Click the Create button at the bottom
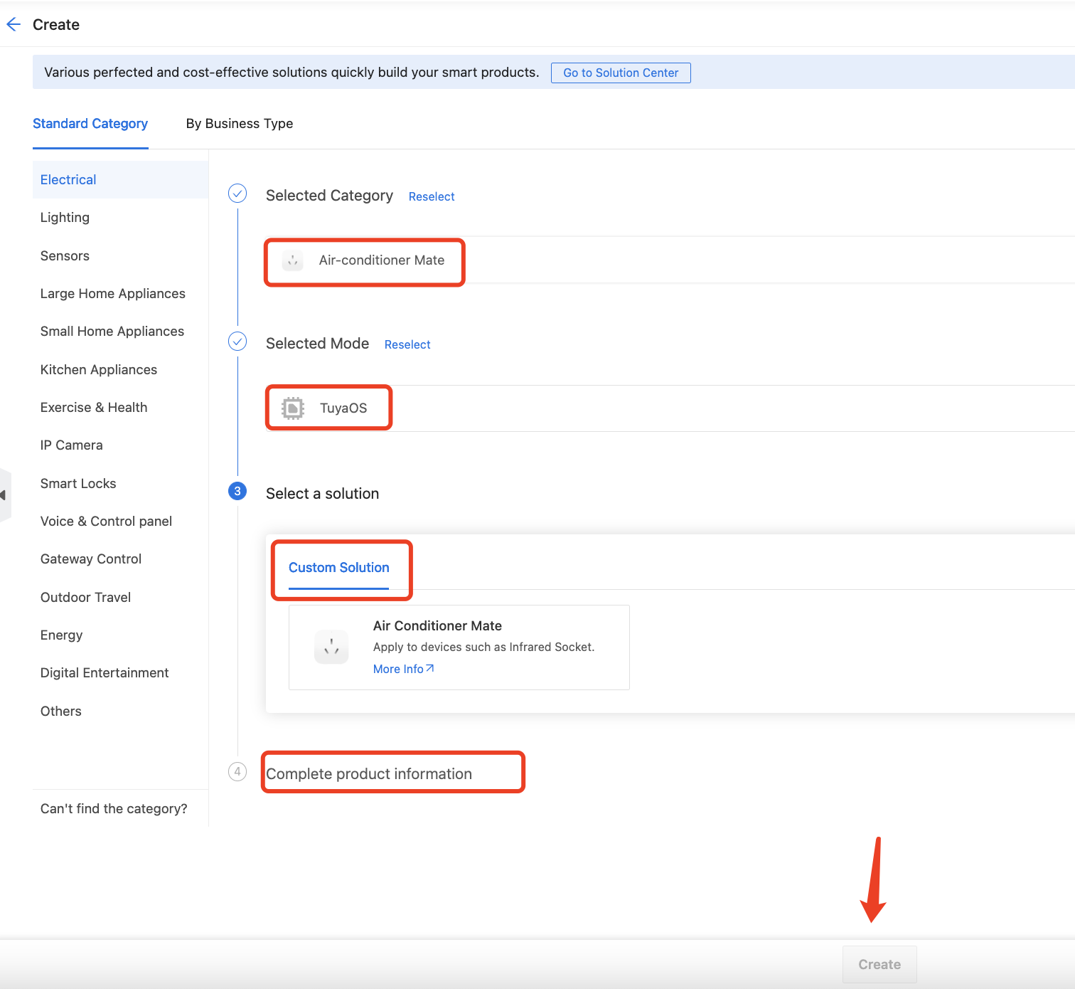Image resolution: width=1075 pixels, height=989 pixels. pos(879,965)
